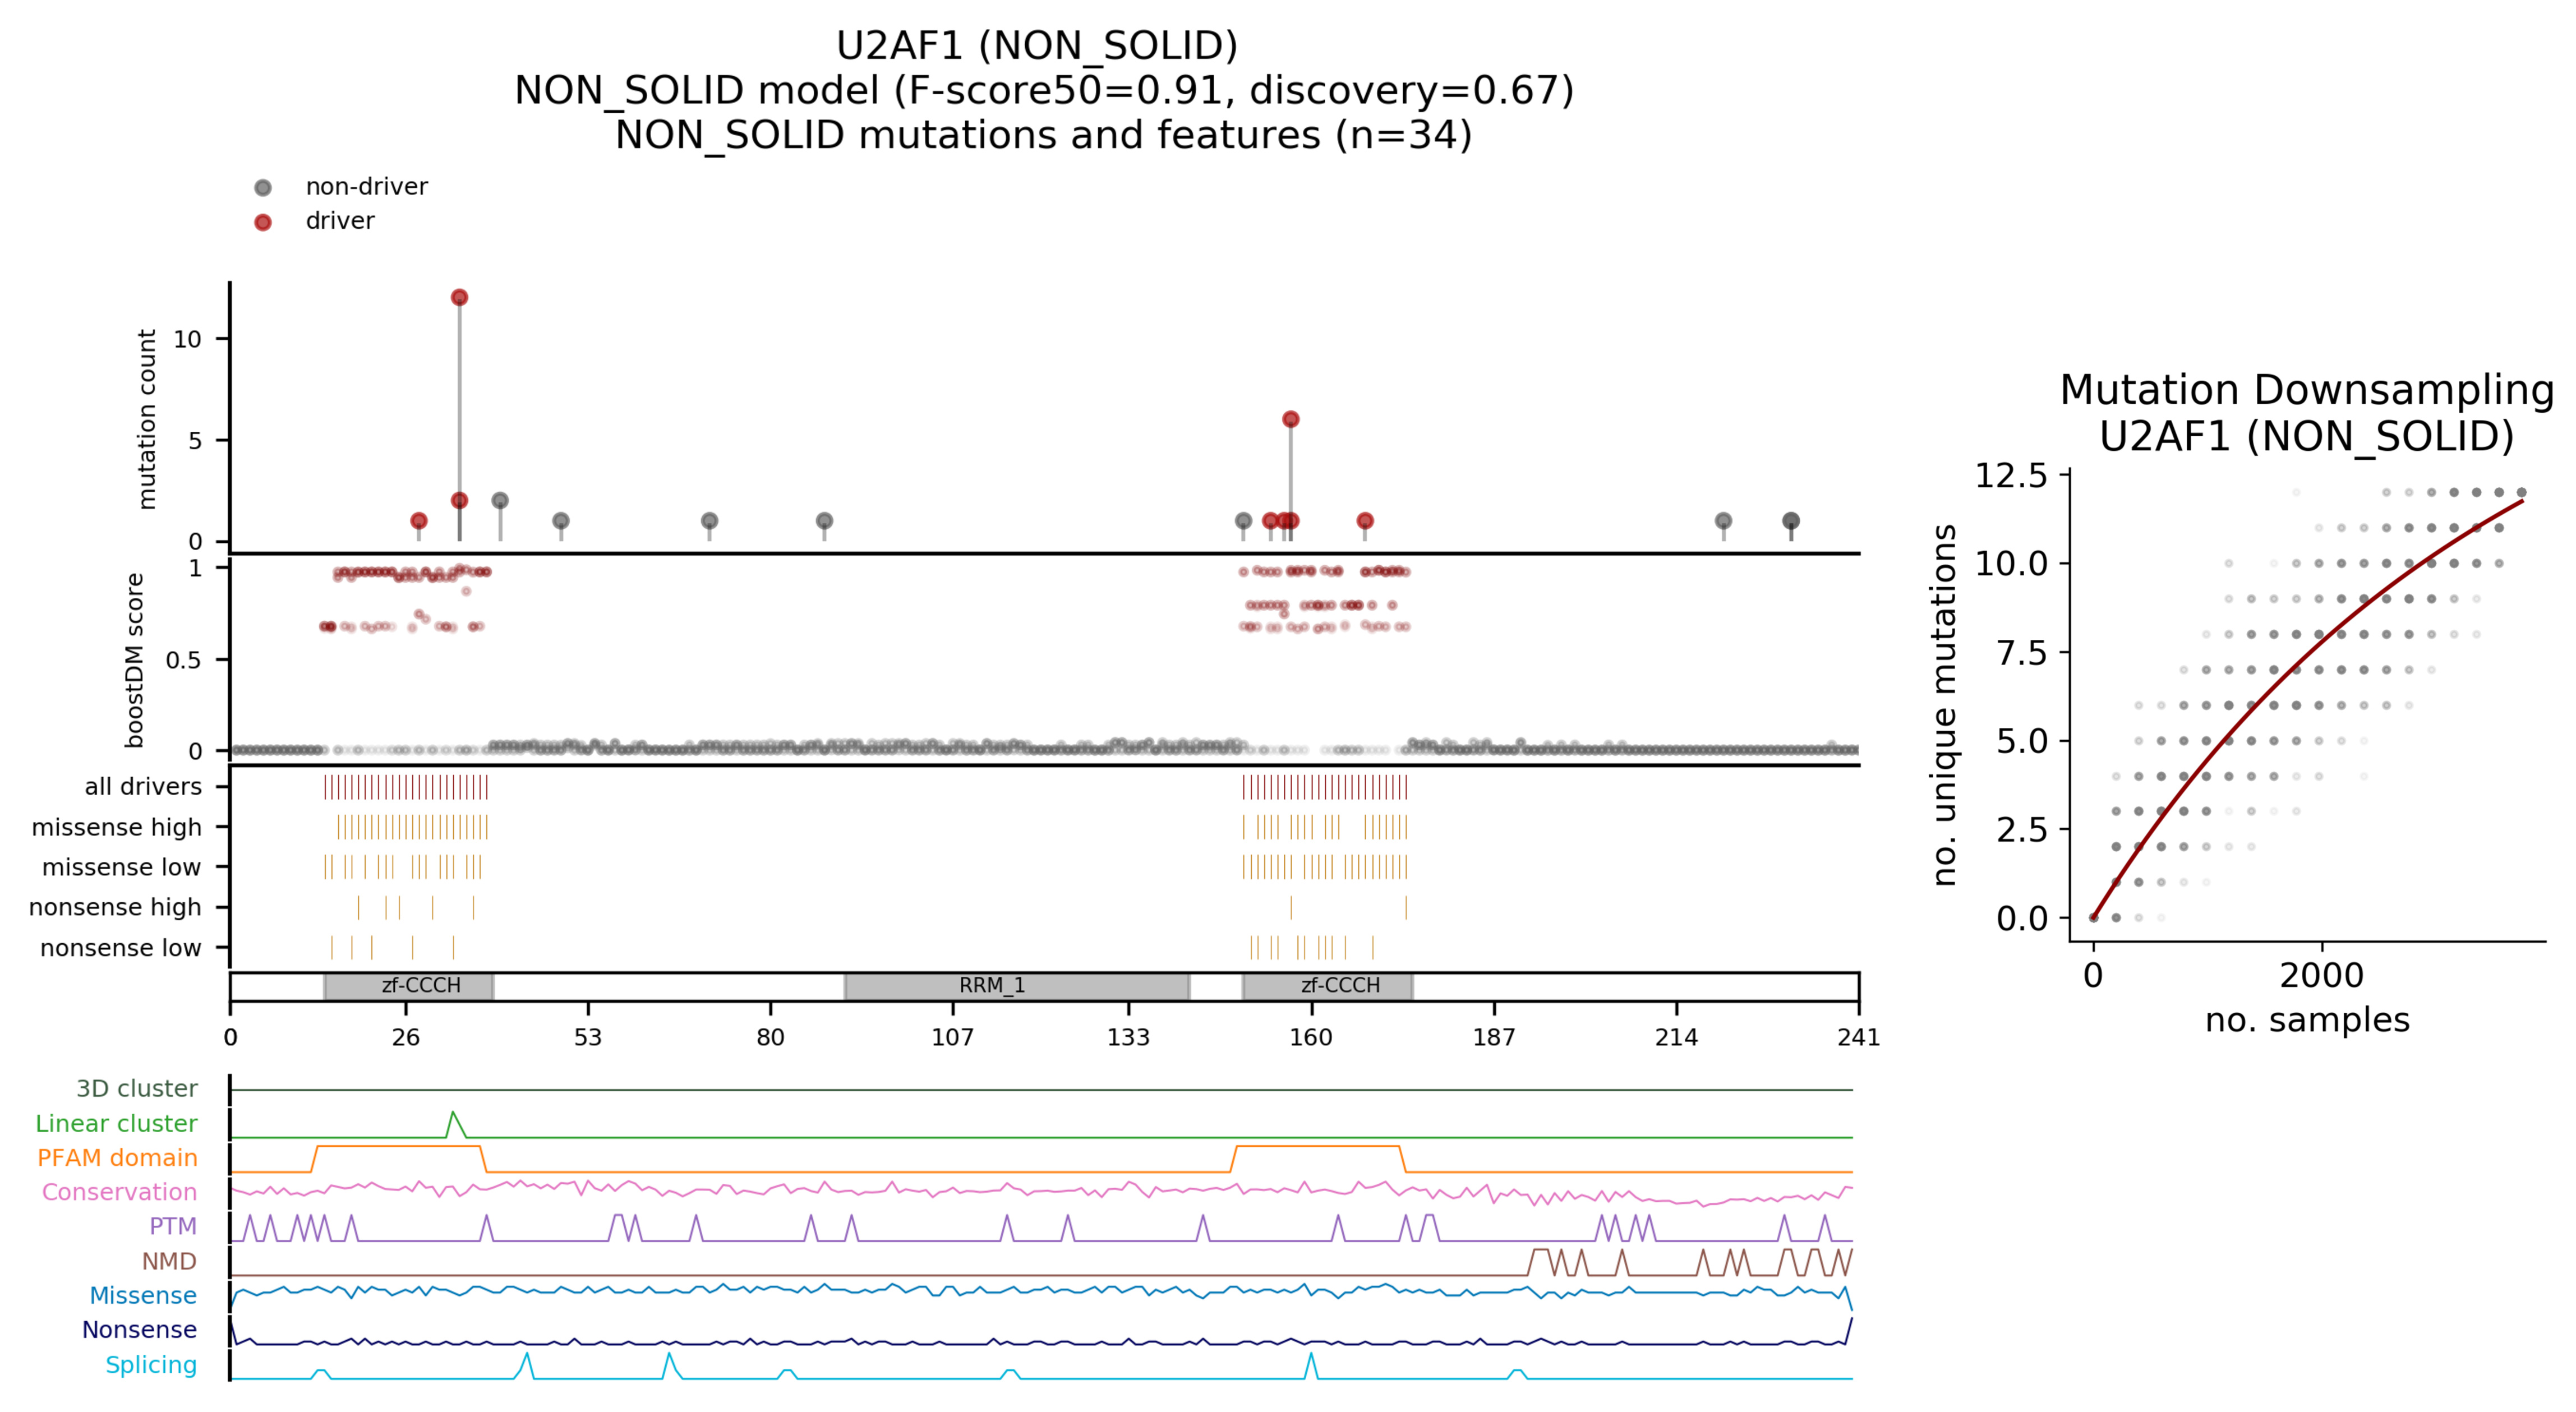2576x1412 pixels.
Task: Click the U2AF1 main plot title
Action: pyautogui.click(x=1036, y=46)
